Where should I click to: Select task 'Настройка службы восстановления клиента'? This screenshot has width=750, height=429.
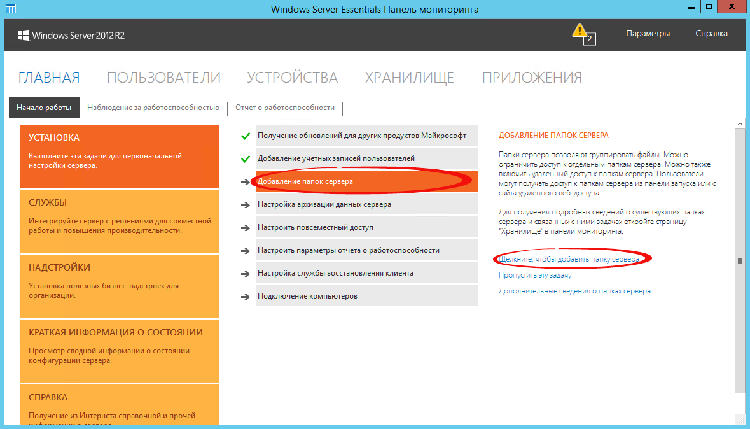click(367, 274)
